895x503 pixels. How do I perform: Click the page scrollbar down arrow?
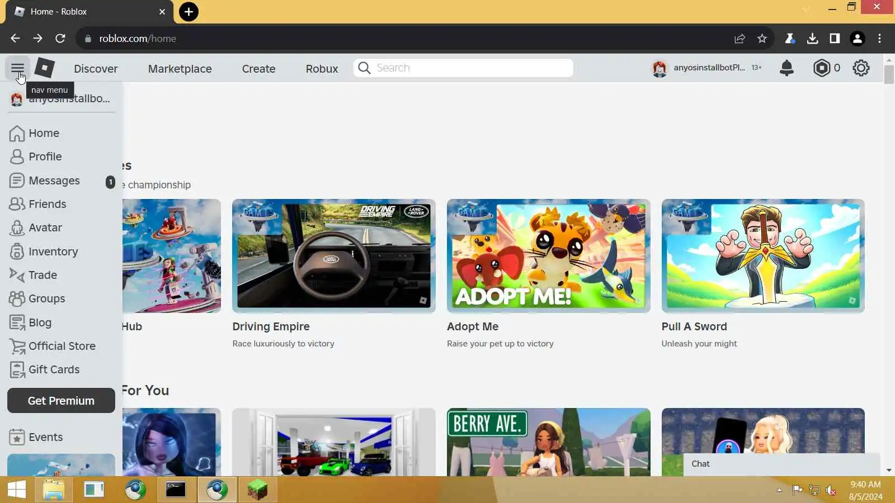(889, 471)
